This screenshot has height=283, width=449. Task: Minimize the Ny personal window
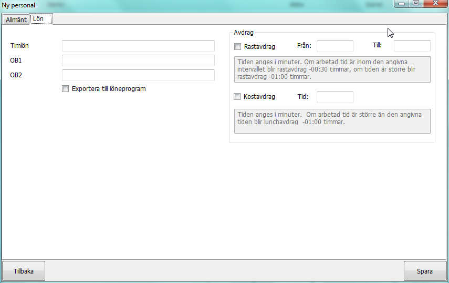click(402, 4)
